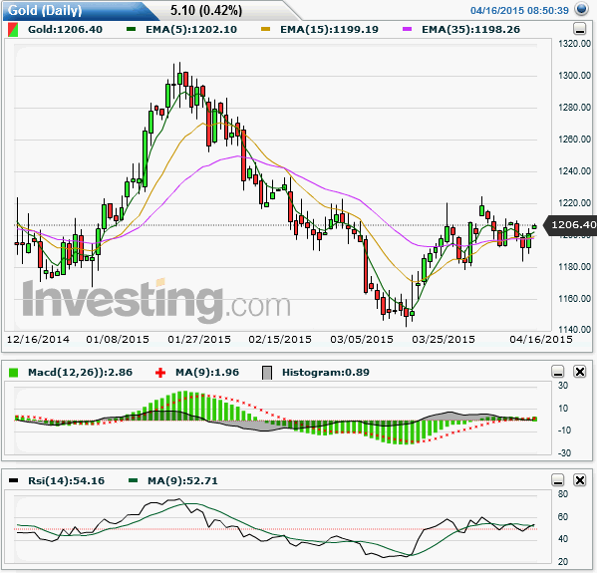This screenshot has width=597, height=573.
Task: Click the gray Histogram legend icon
Action: pyautogui.click(x=267, y=373)
